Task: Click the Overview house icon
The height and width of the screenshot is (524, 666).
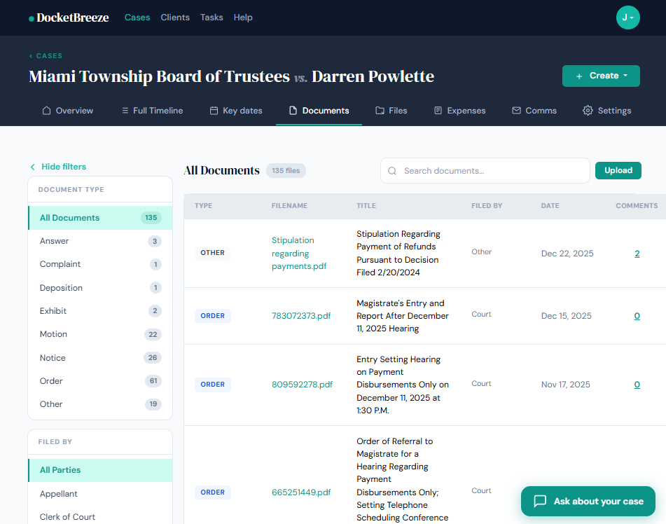Action: [47, 111]
